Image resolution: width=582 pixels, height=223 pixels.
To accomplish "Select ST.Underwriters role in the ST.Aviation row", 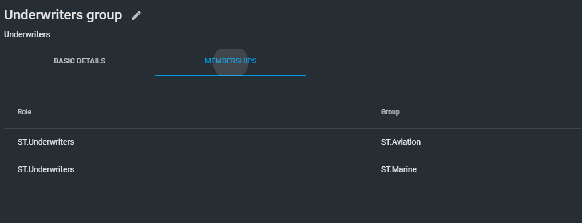I will pos(46,142).
